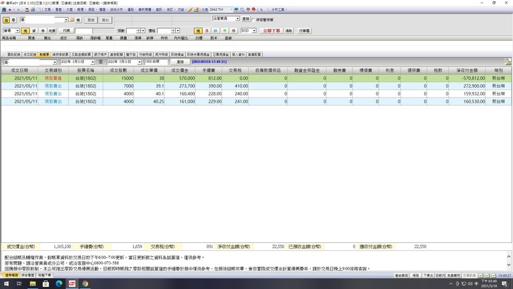The height and width of the screenshot is (289, 513).
Task: Click the blank document icon in top toolbar
Action: coord(39,10)
